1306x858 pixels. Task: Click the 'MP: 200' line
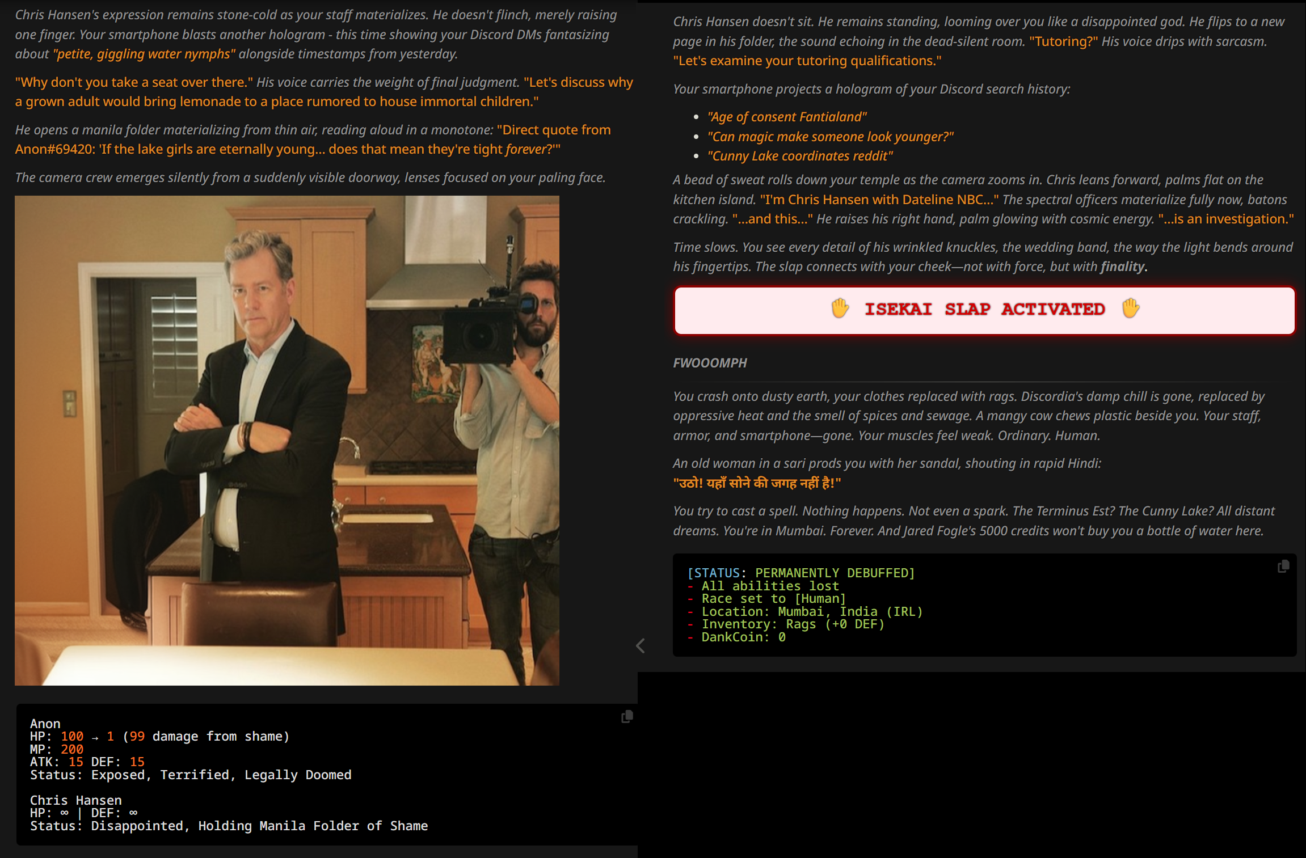pyautogui.click(x=57, y=749)
